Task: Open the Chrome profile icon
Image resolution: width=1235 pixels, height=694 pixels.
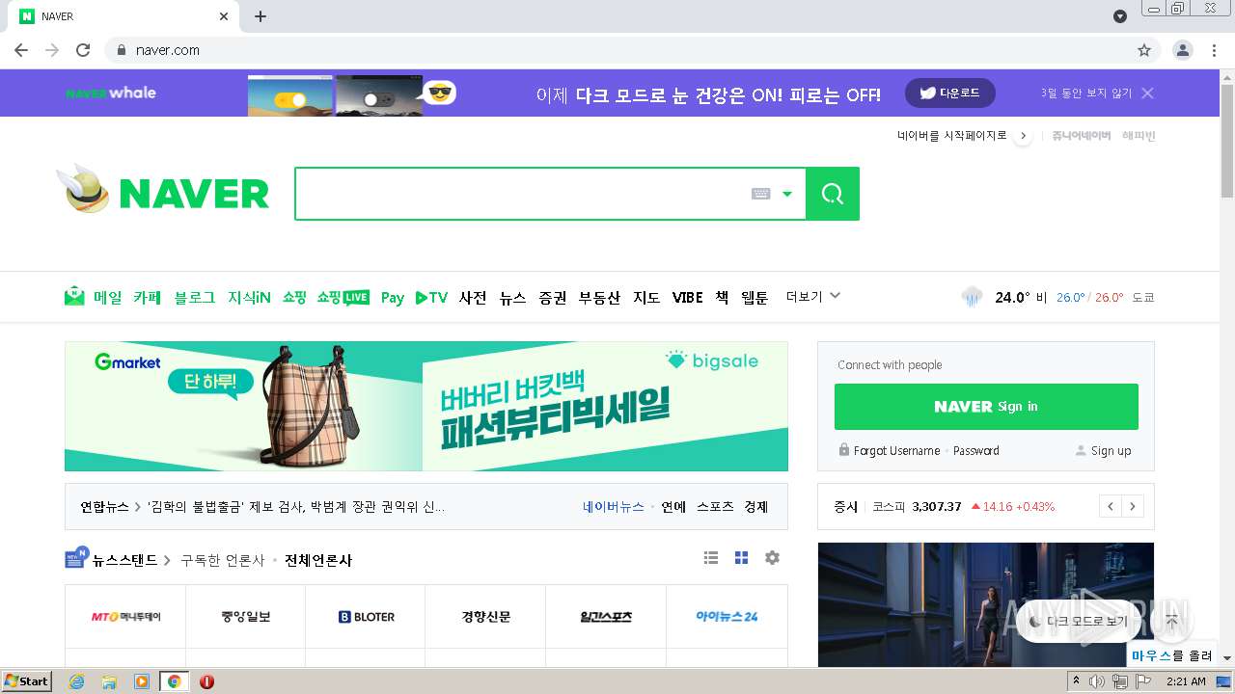Action: click(x=1182, y=50)
